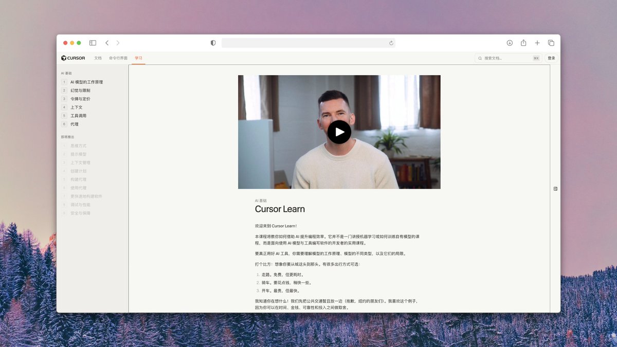Click the upcoming item 思维方式
This screenshot has width=617, height=347.
coord(78,145)
